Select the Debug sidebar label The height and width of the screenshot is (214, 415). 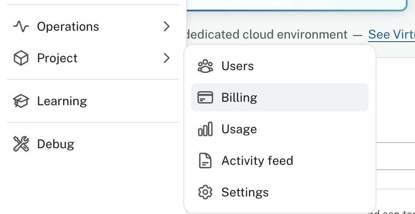[56, 144]
